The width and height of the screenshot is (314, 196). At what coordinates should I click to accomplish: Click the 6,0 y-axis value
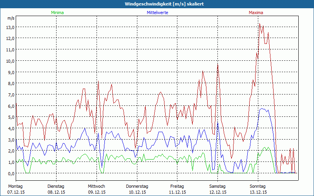pos(11,106)
